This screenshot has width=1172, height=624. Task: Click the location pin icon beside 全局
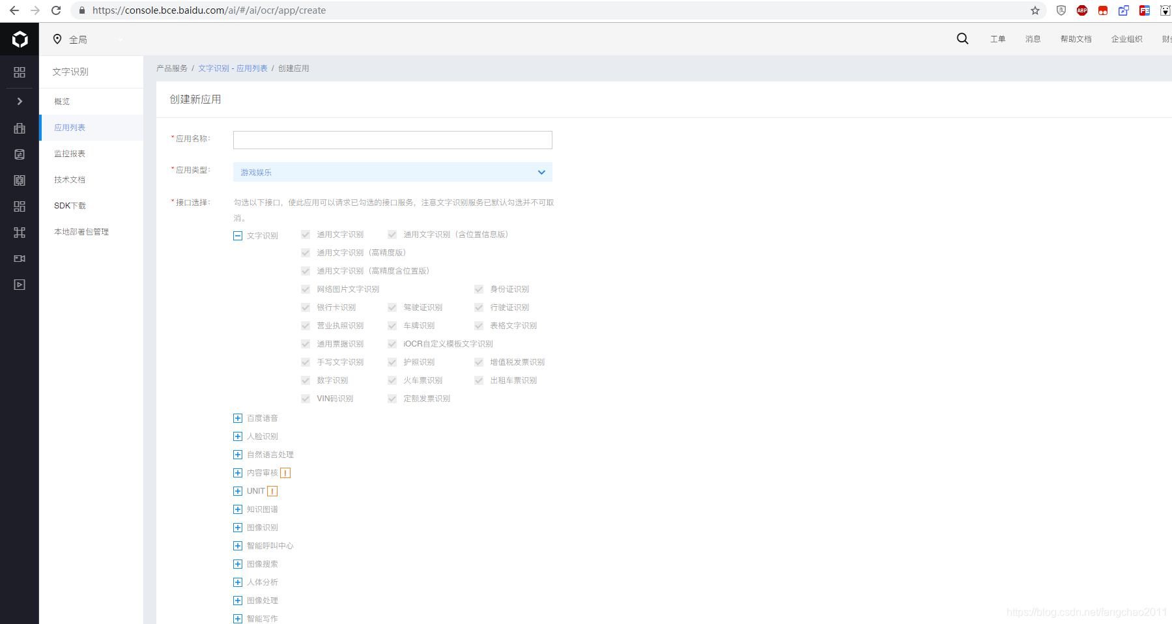57,39
